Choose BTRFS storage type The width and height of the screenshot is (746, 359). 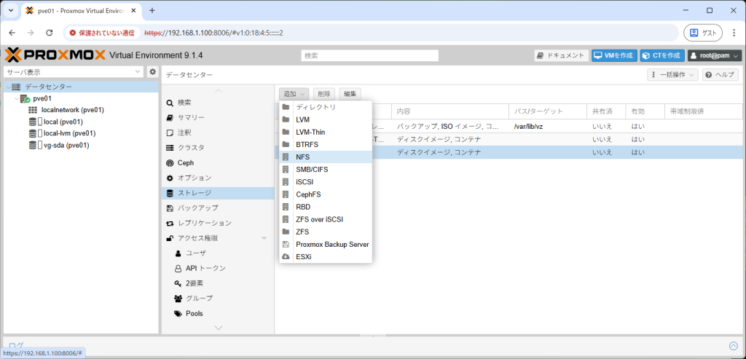[x=326, y=145]
